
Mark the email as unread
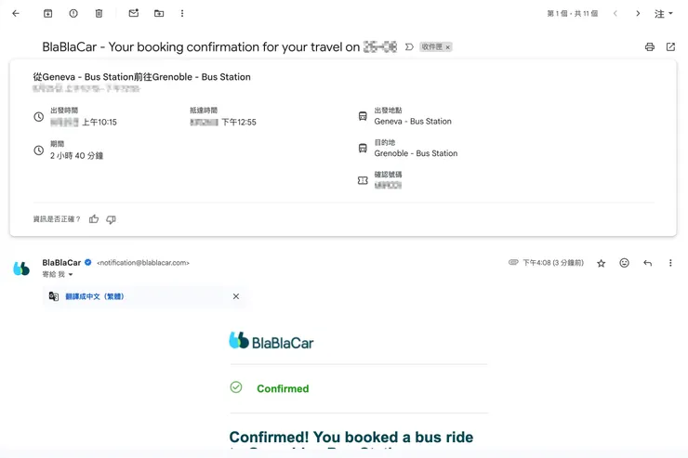pos(134,14)
